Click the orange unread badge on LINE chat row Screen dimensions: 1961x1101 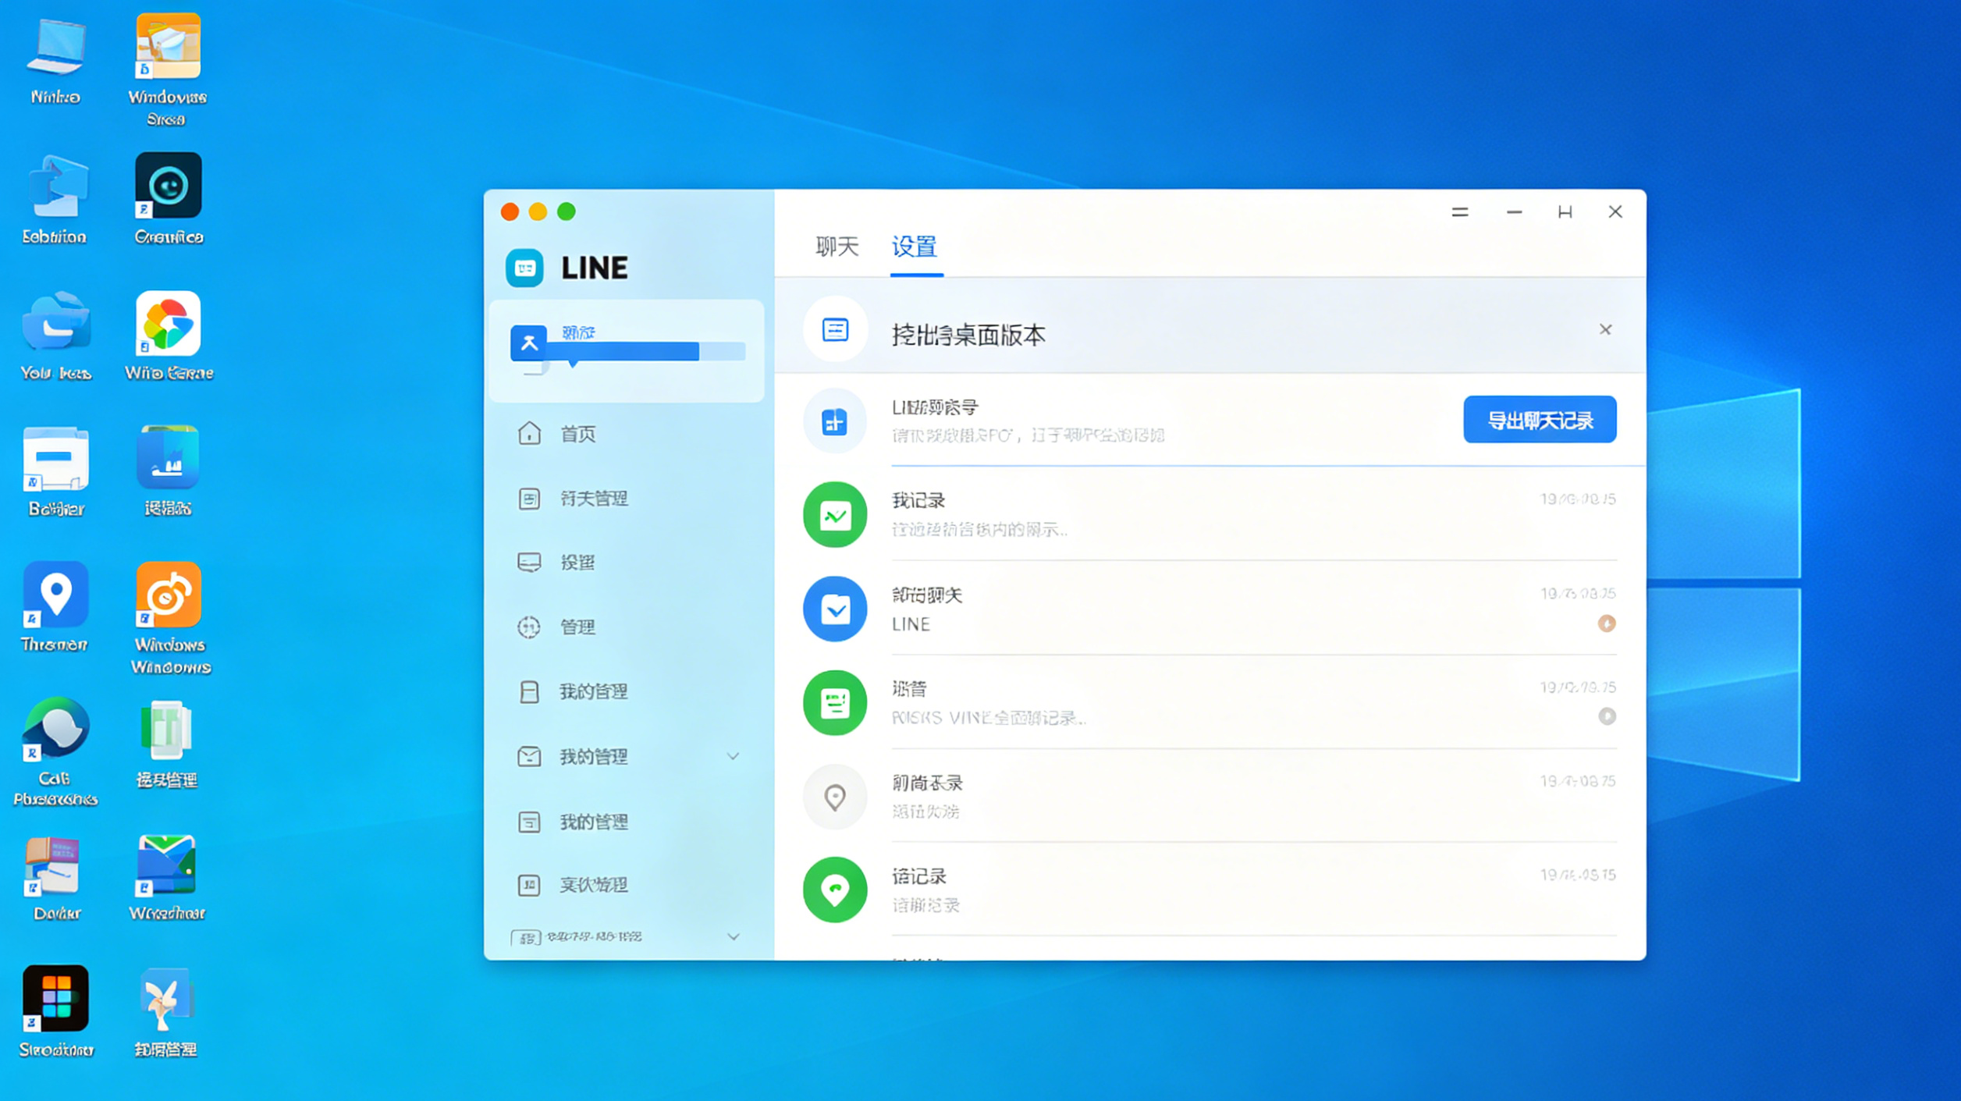pos(1606,623)
